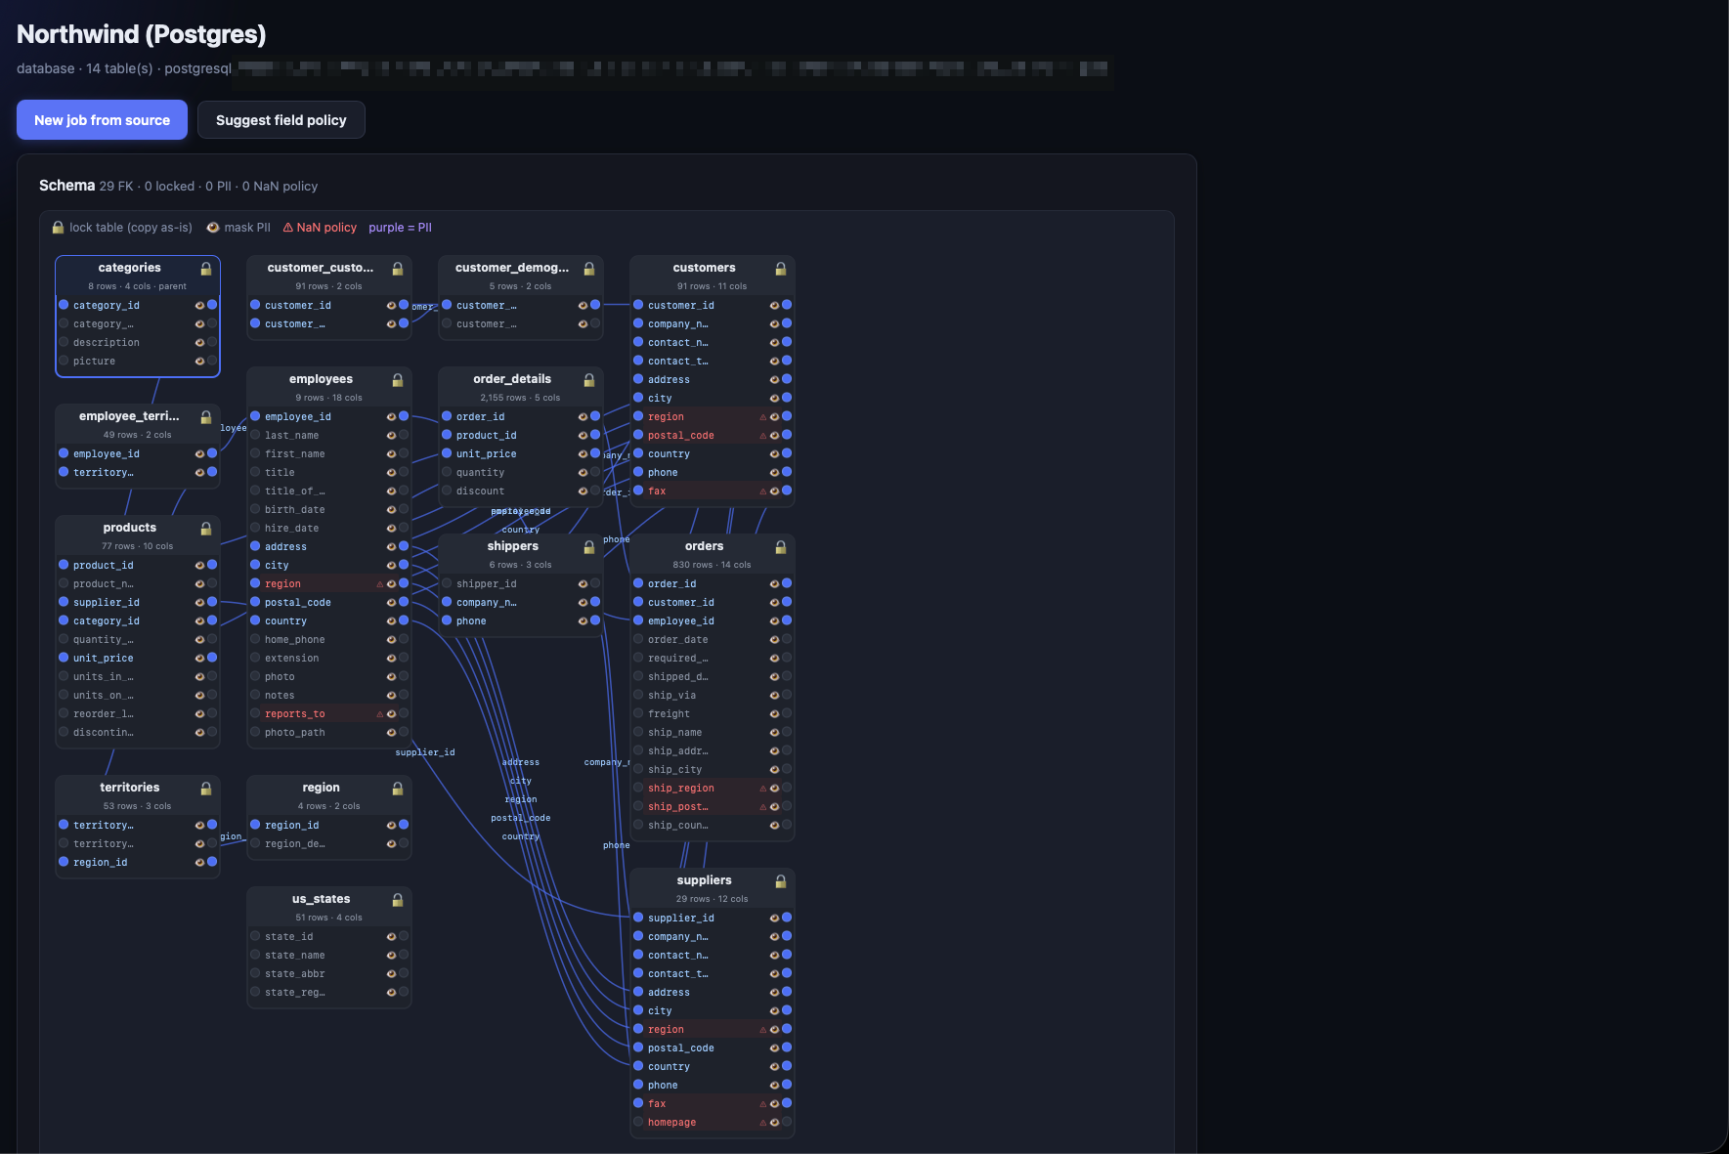Click the "purple = PII" legend label

[x=400, y=228]
